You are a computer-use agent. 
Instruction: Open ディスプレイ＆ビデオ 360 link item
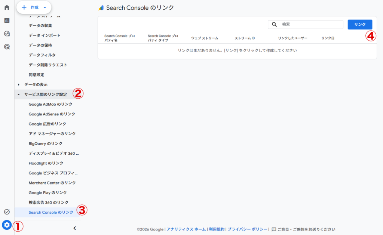[53, 153]
